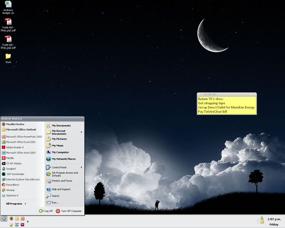
Task: Click the 'Friday' day label on taskbar
Action: (274, 224)
